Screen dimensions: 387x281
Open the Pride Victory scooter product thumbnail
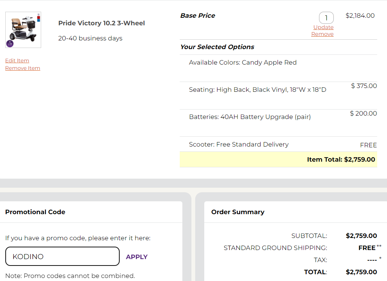[23, 30]
